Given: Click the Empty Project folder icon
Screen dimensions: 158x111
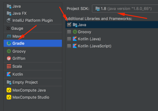Looking at the screenshot, I should click(x=9, y=82).
